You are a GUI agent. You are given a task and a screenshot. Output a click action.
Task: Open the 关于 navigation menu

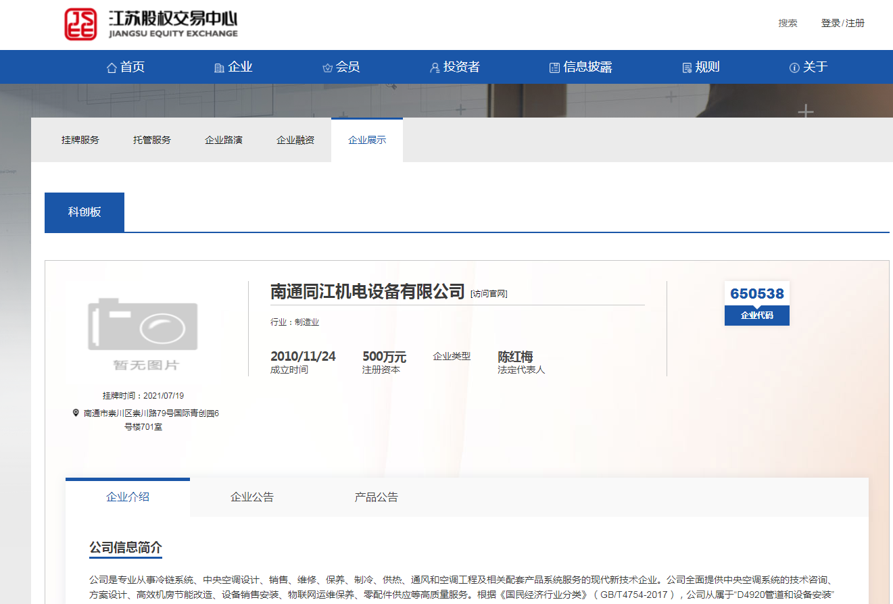pos(808,67)
